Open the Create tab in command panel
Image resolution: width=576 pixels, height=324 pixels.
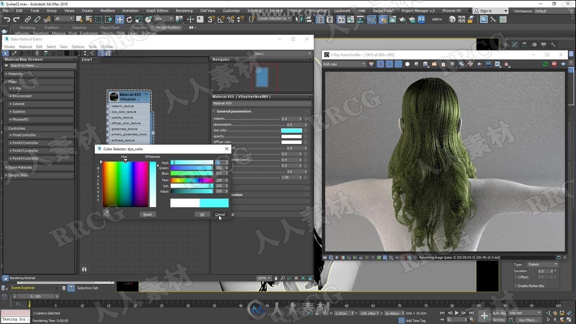(505, 45)
